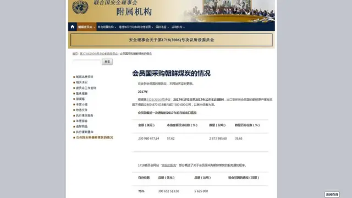
Task: Click the 金额（美元） column header
Action: 146,125
